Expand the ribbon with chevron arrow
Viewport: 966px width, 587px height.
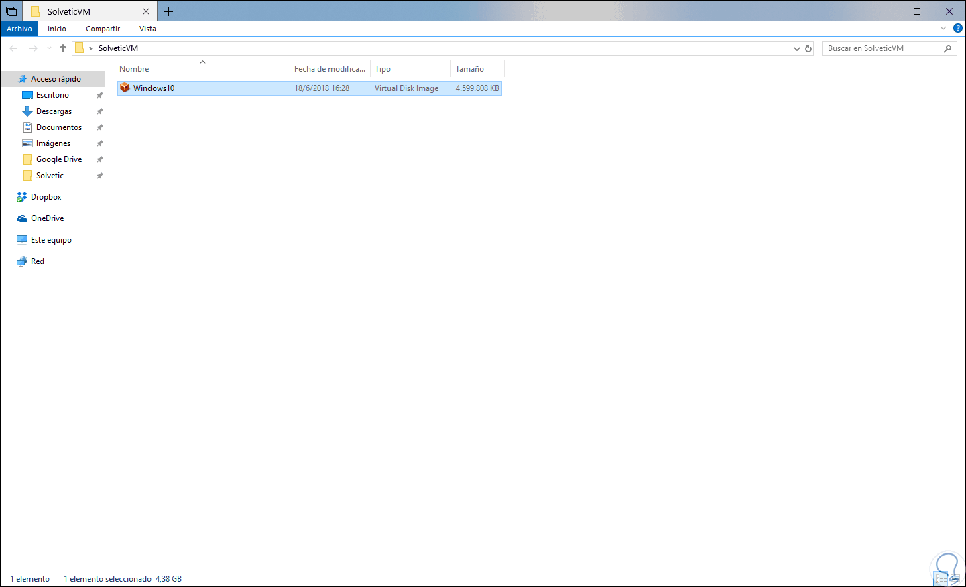pos(943,29)
